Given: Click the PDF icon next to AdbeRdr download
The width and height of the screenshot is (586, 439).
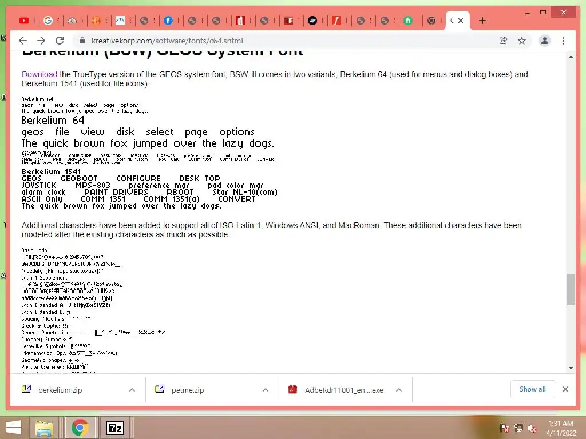Looking at the screenshot, I should click(x=292, y=389).
